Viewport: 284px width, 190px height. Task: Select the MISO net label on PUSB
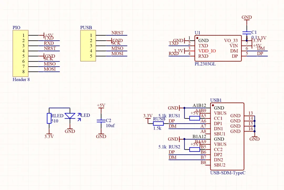pos(117,48)
